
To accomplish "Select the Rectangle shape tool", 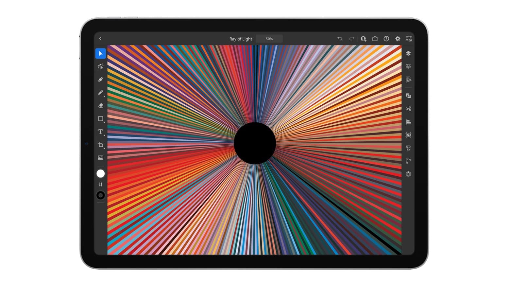I will (x=100, y=119).
